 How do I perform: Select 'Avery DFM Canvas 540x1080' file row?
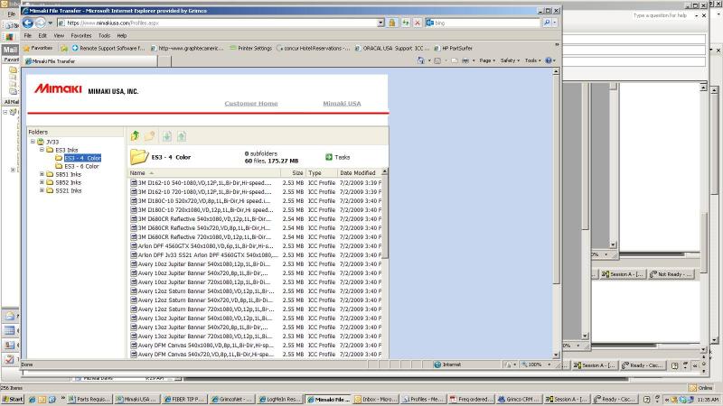pos(256,346)
